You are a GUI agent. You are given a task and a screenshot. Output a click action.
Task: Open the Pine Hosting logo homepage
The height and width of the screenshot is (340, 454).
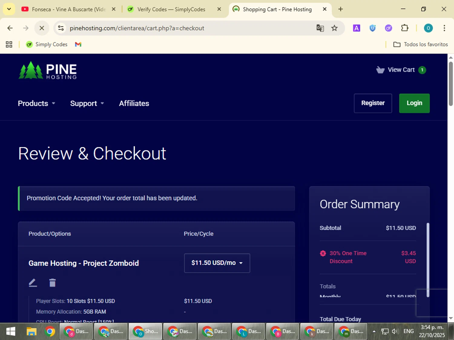48,70
